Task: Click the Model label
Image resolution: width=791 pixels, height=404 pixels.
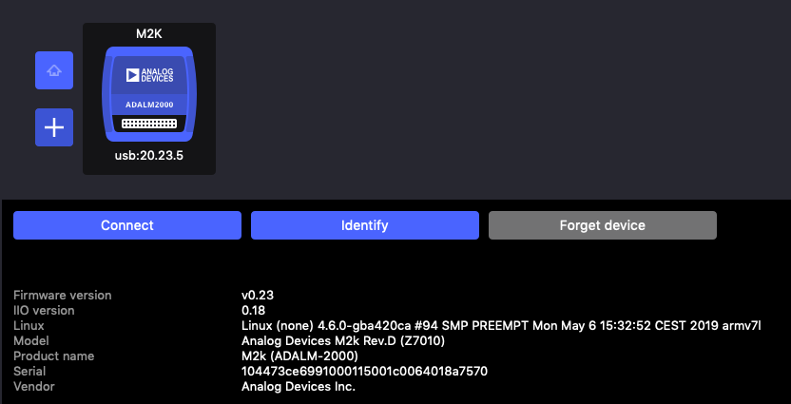Action: click(31, 341)
